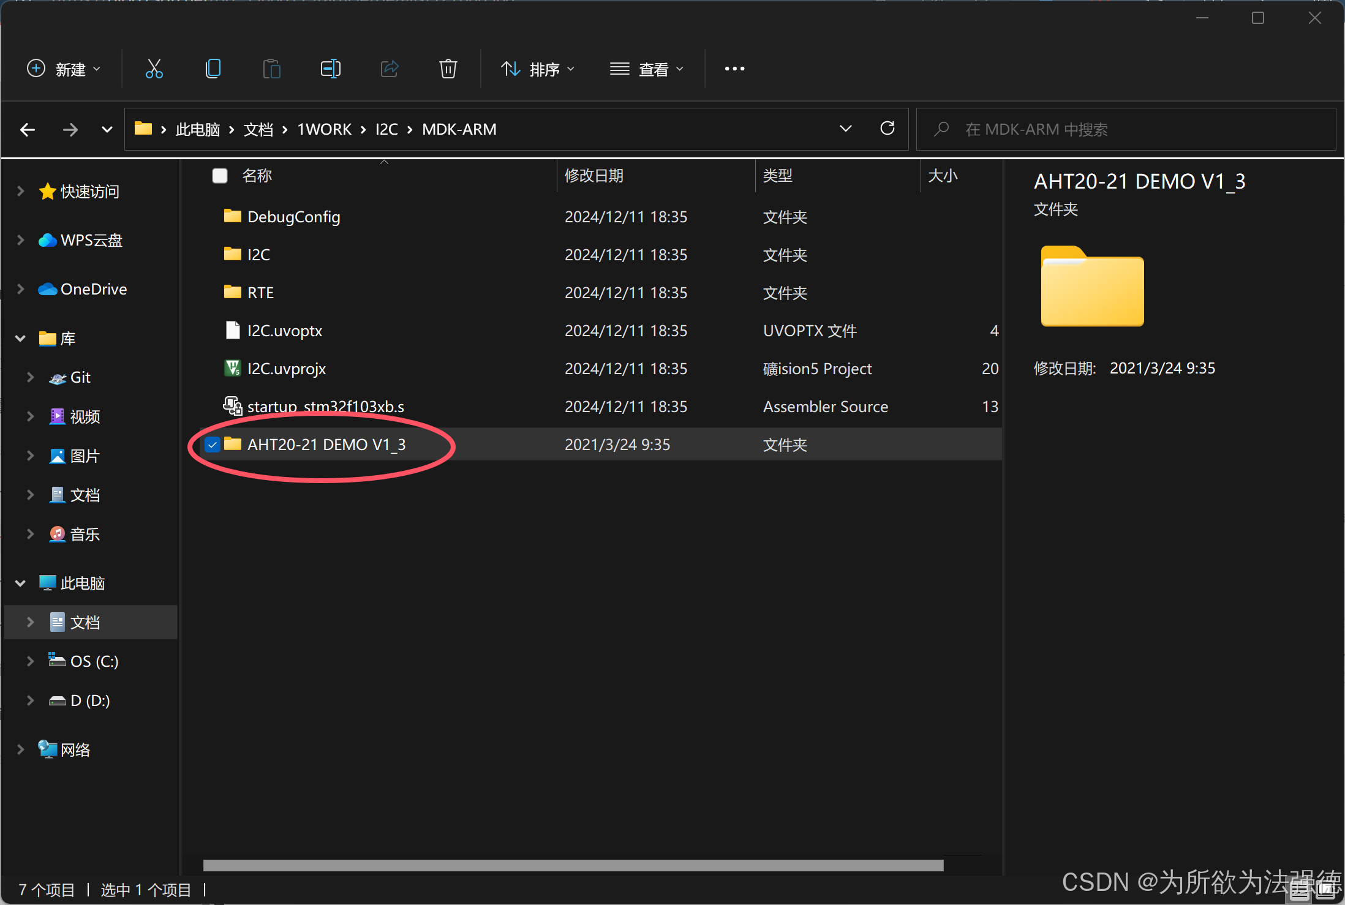Screen dimensions: 1345x905
Task: Click 1WORK in the breadcrumb path
Action: tap(324, 129)
